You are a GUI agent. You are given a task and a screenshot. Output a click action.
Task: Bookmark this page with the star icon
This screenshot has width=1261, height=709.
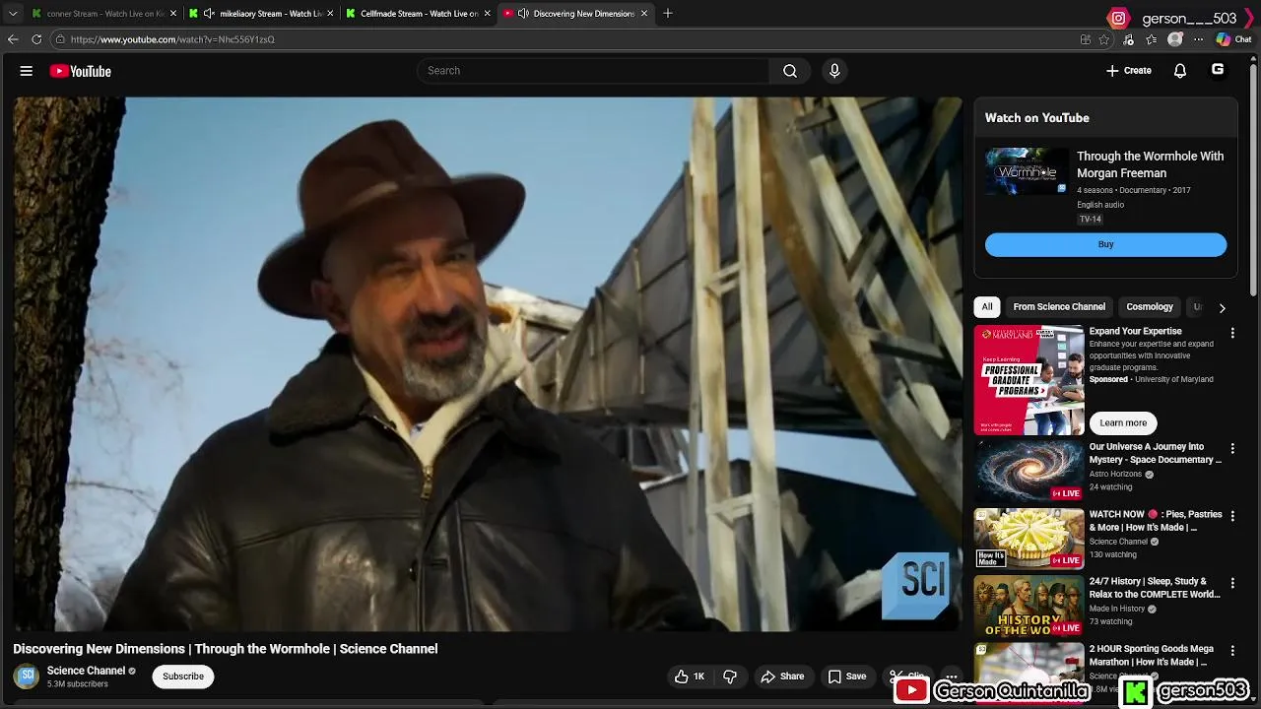[x=1104, y=39]
